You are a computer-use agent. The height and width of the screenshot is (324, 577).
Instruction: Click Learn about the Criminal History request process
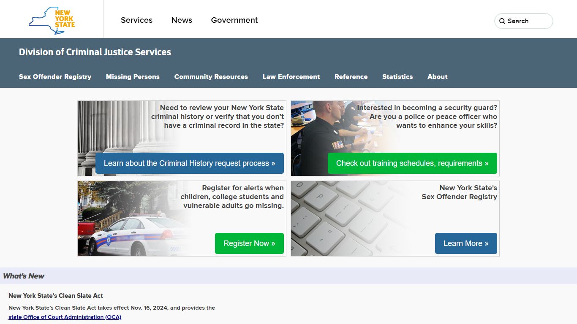point(190,163)
